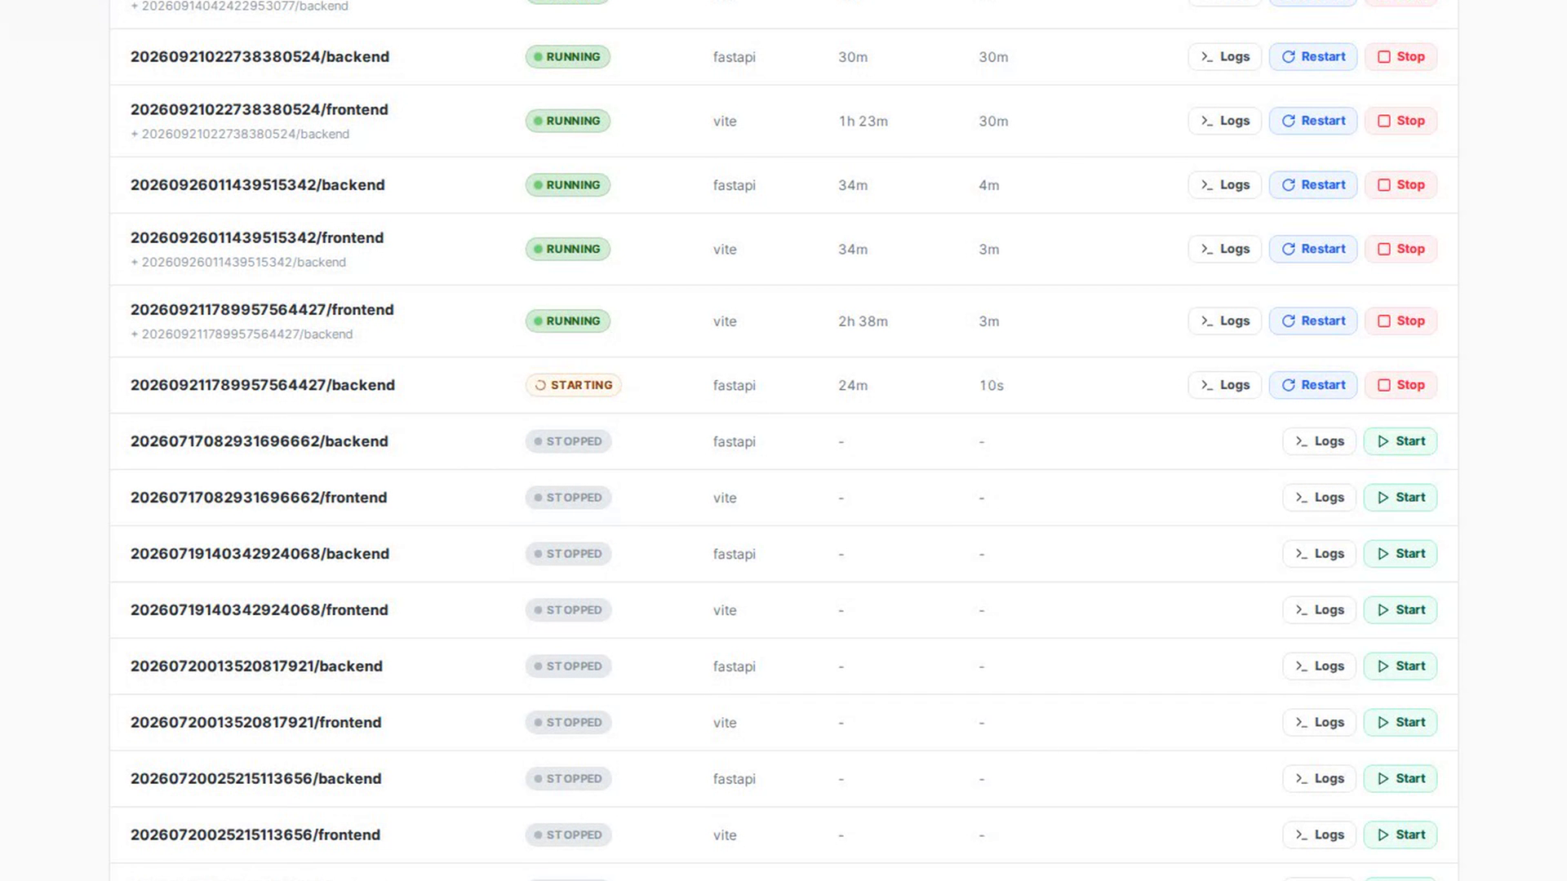Click the stop square icon for 20260921178995​7564427/frontend
The image size is (1567, 881).
click(x=1384, y=321)
